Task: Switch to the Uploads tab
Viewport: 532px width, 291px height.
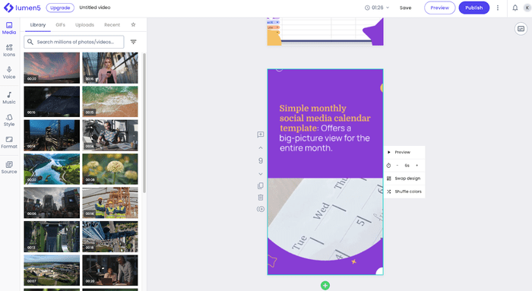Action: click(x=84, y=25)
